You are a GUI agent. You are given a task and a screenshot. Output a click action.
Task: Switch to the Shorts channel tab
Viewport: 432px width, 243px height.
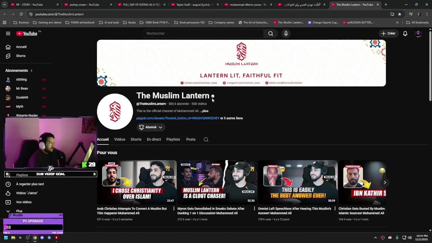point(136,139)
